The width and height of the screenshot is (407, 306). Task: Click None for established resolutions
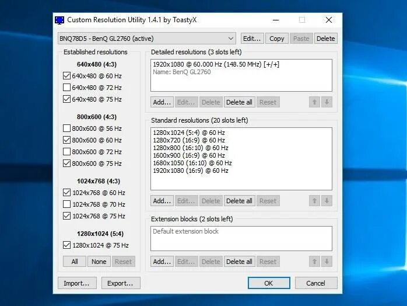tap(99, 262)
